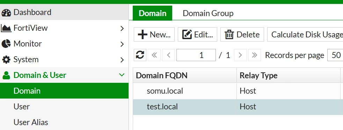Refresh the domain list
This screenshot has width=343, height=130.
(x=140, y=55)
